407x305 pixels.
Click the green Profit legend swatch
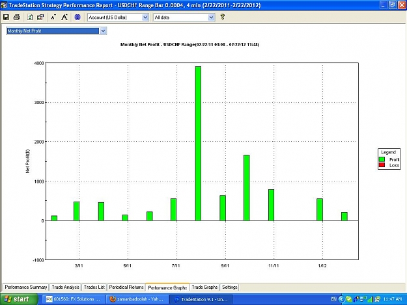tap(382, 159)
